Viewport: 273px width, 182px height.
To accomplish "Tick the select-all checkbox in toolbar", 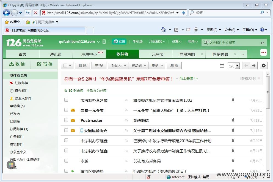I will coord(65,66).
